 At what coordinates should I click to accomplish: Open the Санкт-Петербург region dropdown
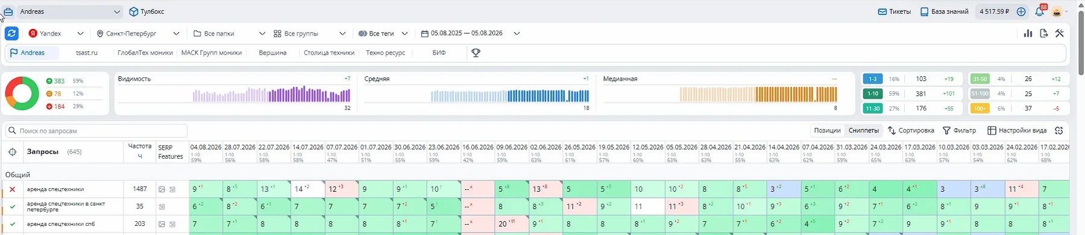137,34
